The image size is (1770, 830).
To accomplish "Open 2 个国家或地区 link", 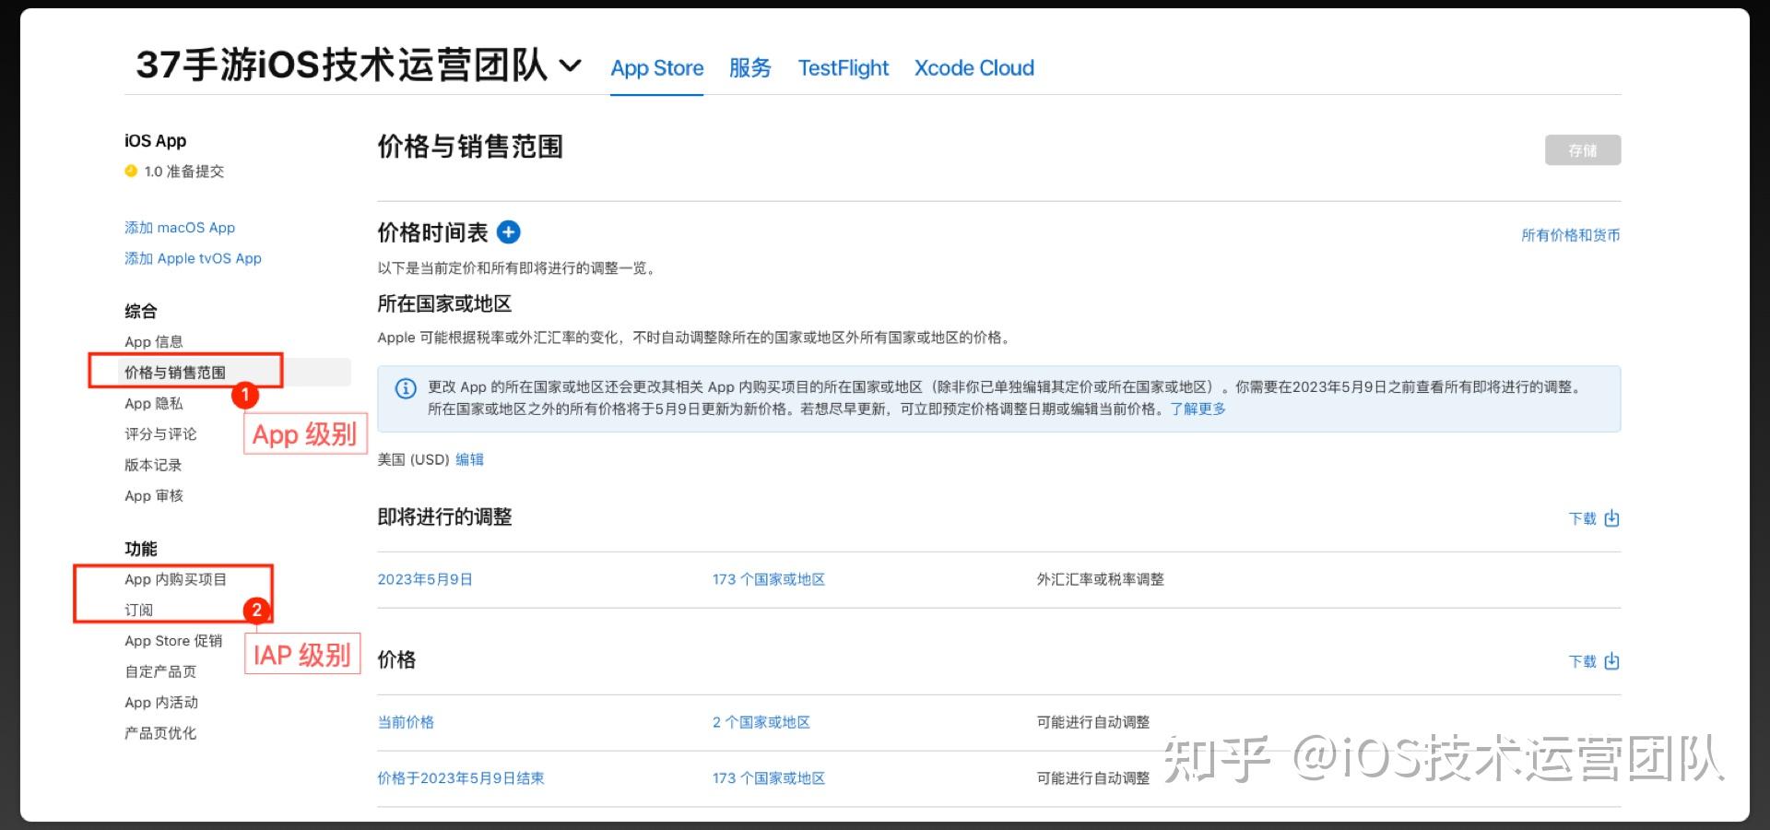I will [761, 722].
